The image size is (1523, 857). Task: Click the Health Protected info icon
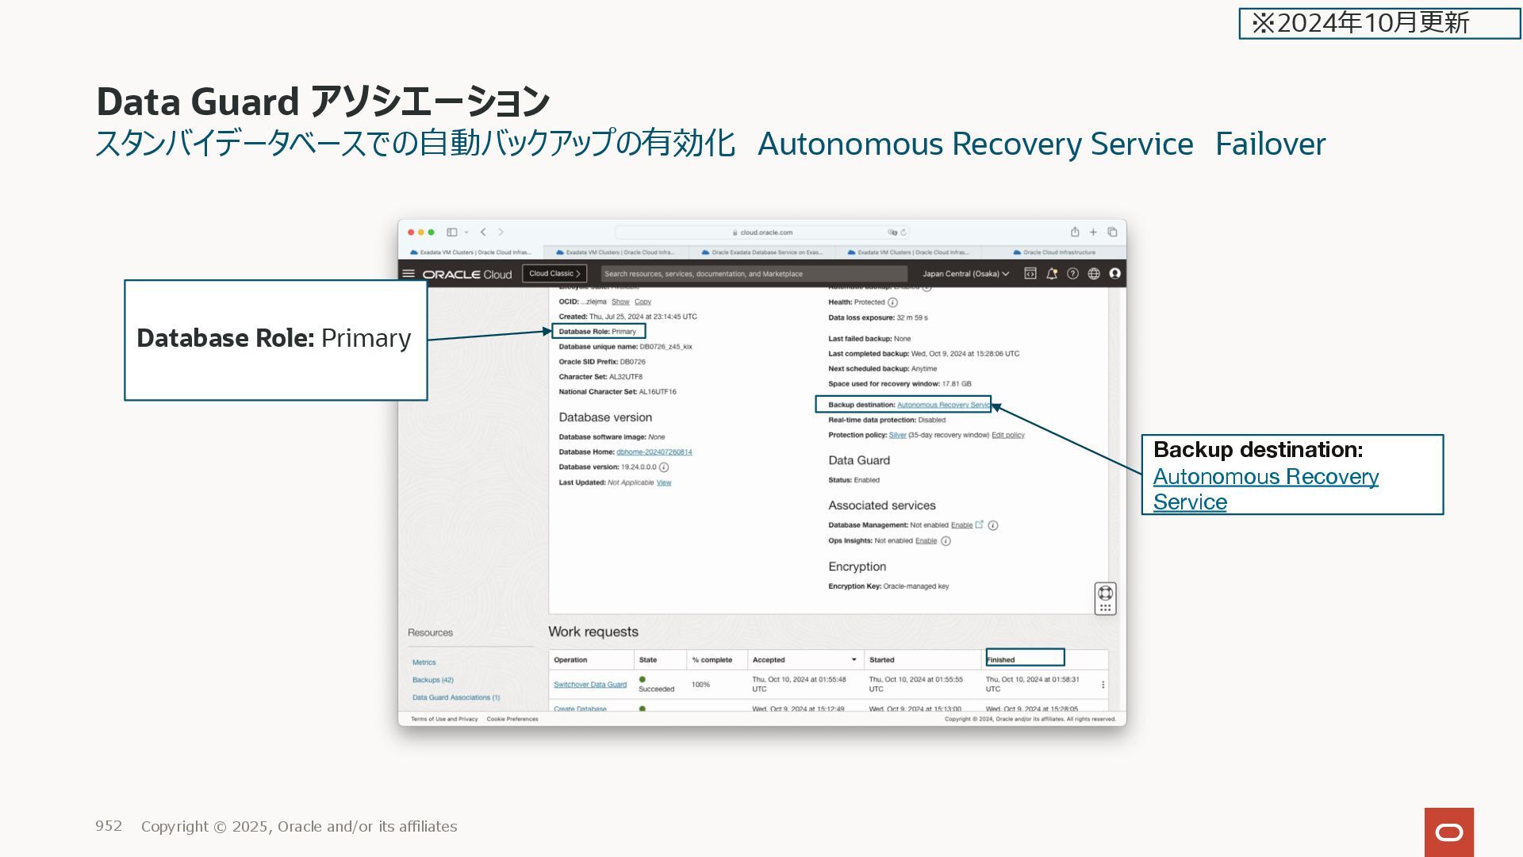coord(892,302)
